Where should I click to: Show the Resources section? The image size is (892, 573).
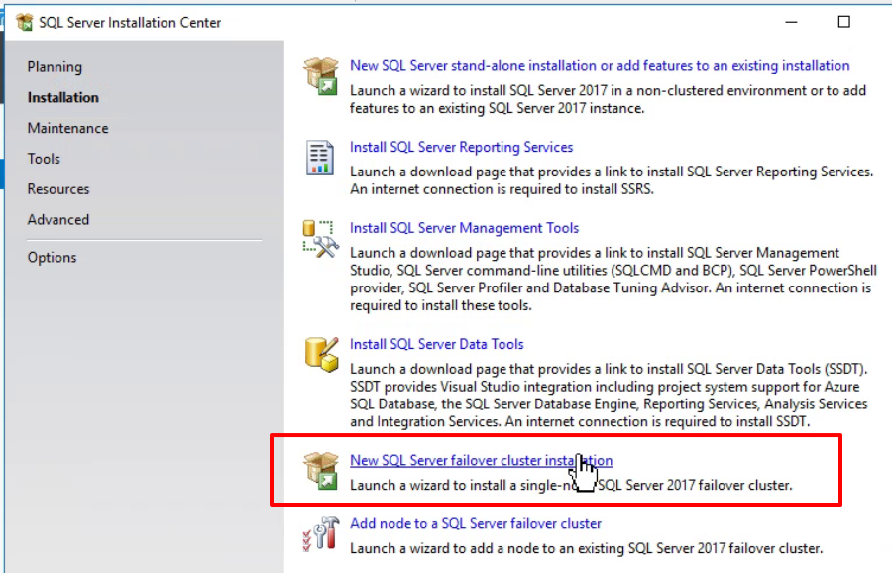(x=58, y=189)
